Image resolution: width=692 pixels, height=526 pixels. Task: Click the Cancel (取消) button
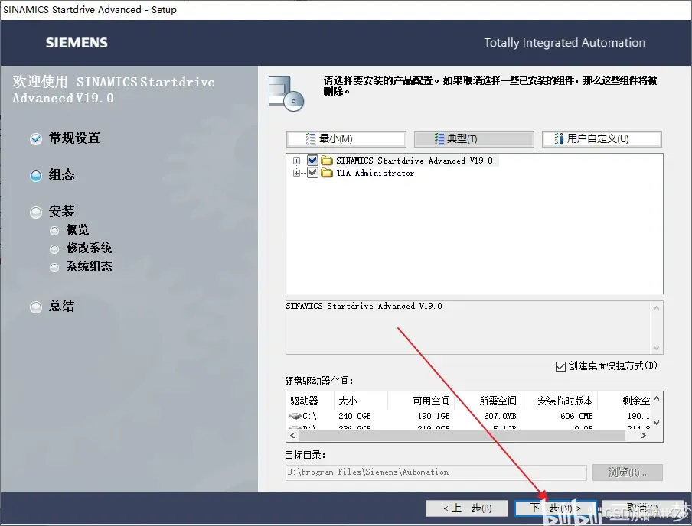[642, 508]
